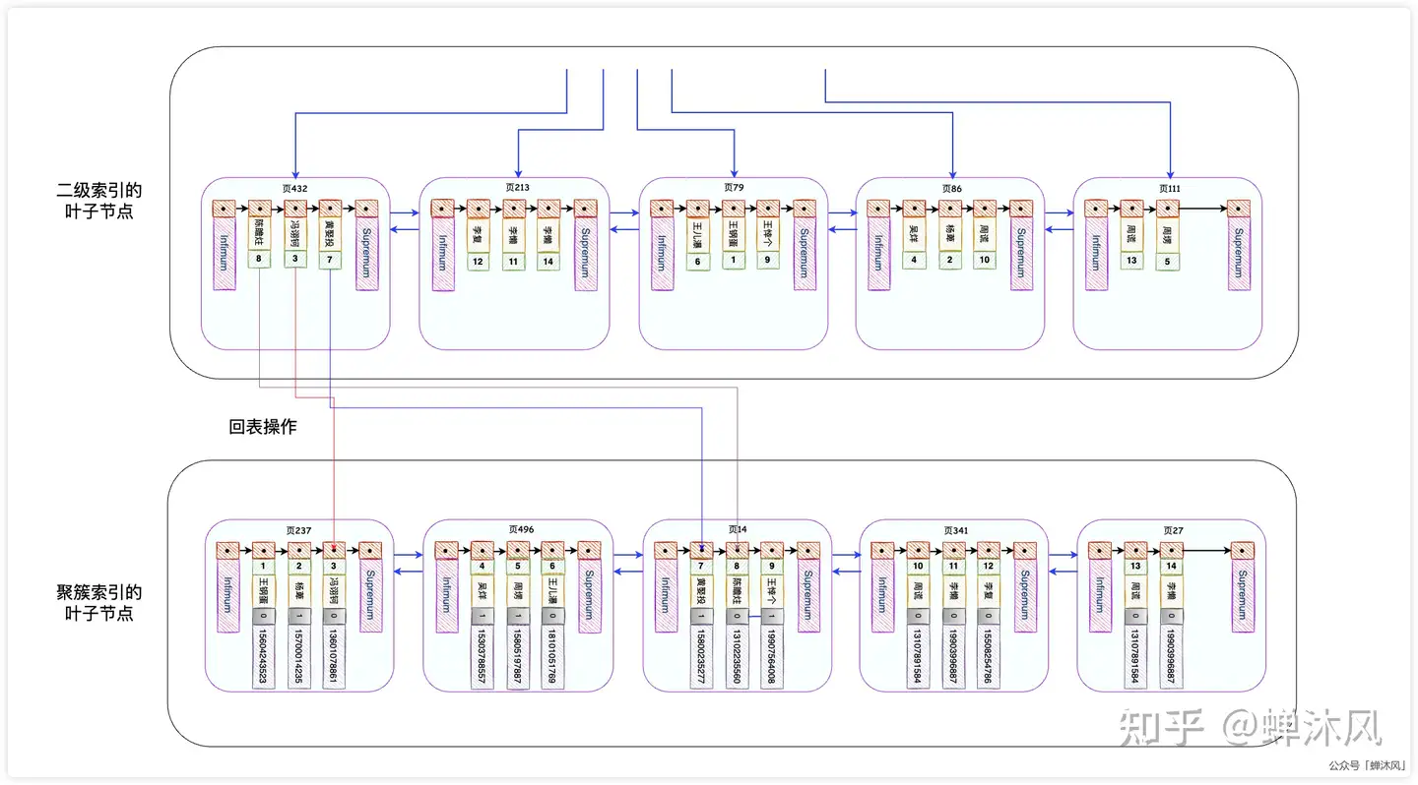Click id cell 10 in 页86
1418x785 pixels.
click(986, 261)
